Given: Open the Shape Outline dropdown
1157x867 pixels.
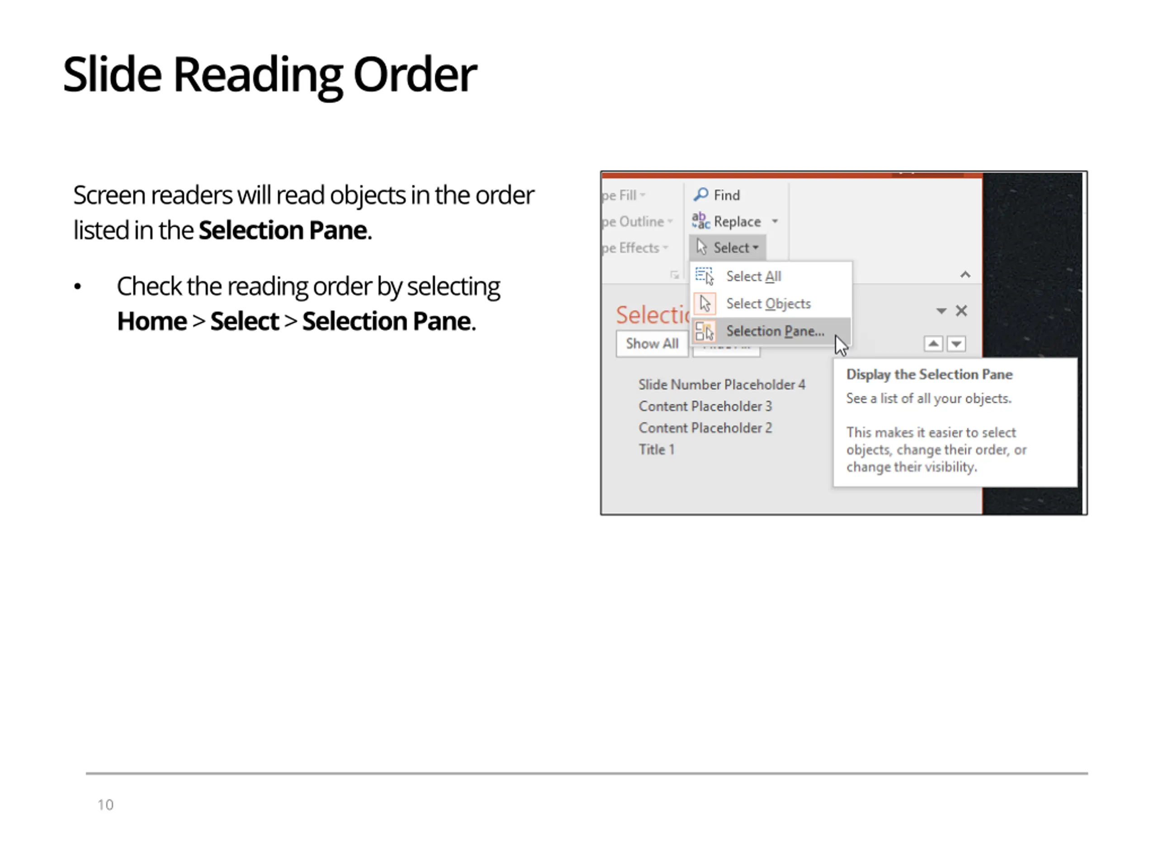Looking at the screenshot, I should click(638, 222).
